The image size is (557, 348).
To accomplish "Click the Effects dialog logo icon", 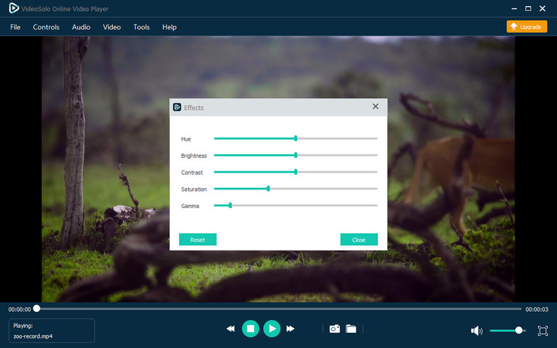I will coord(177,107).
